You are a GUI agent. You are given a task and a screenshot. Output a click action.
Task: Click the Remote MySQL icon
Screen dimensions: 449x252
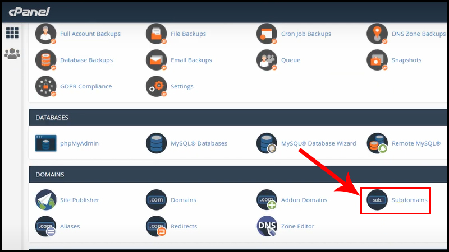(377, 143)
